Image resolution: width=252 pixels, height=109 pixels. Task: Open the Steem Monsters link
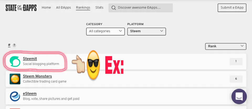[38, 76]
